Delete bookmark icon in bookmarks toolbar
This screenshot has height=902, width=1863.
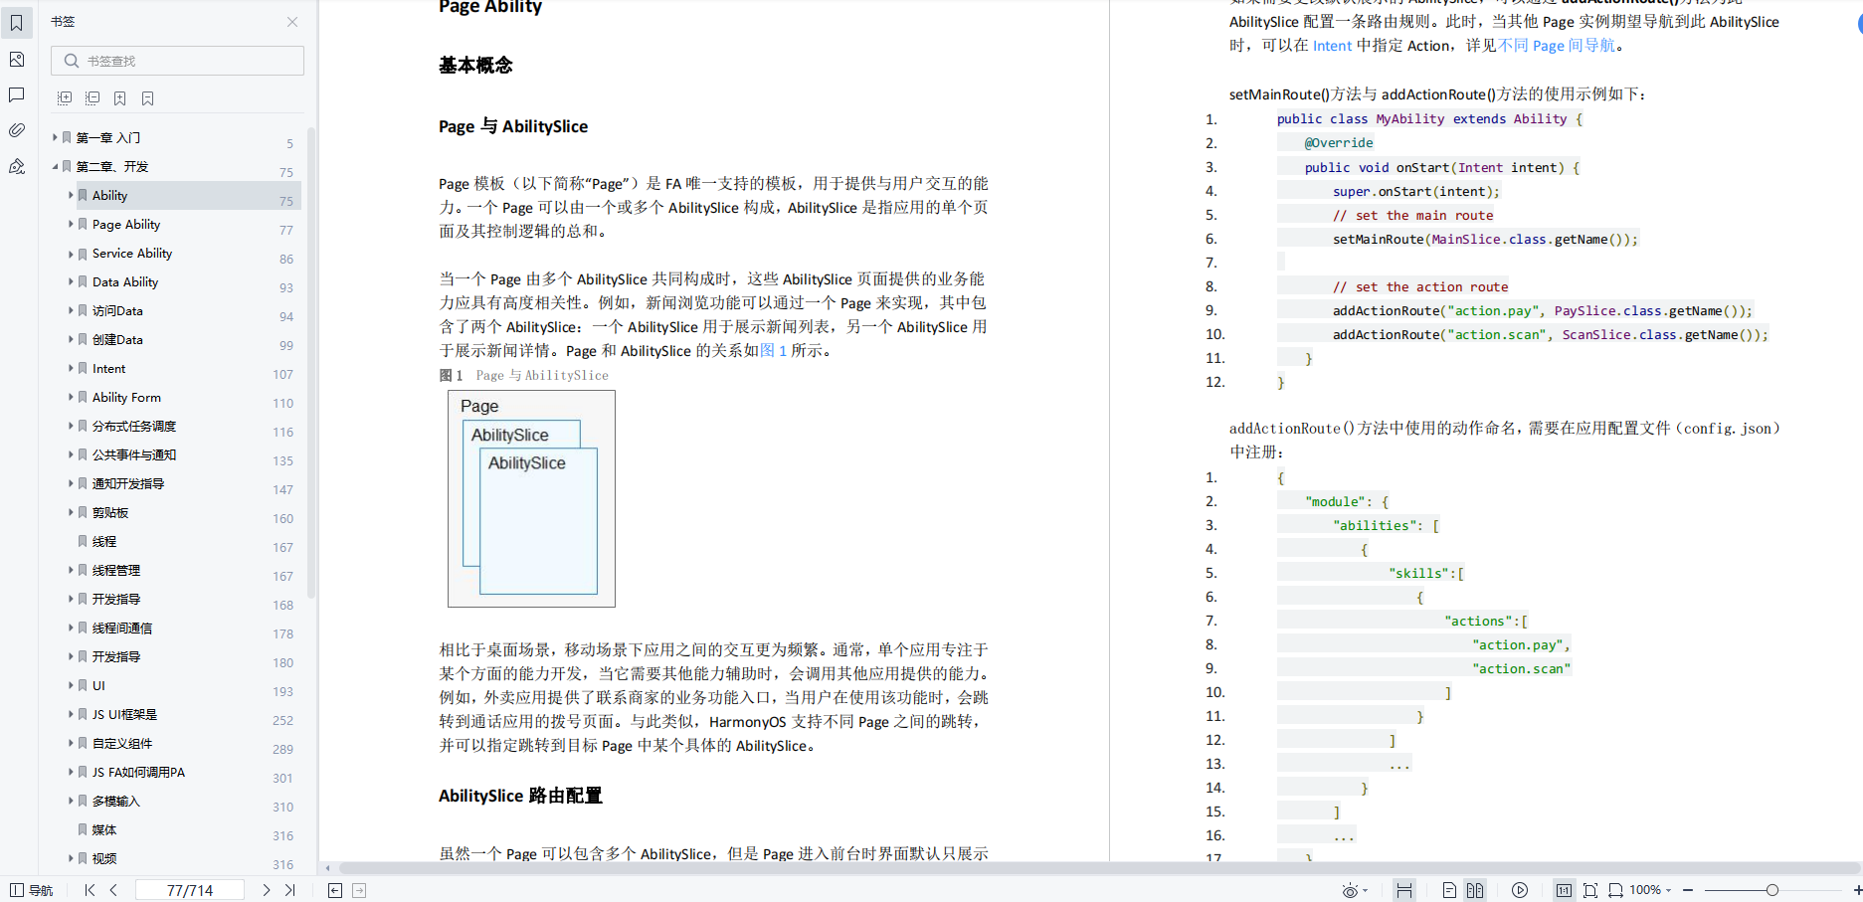(x=147, y=98)
